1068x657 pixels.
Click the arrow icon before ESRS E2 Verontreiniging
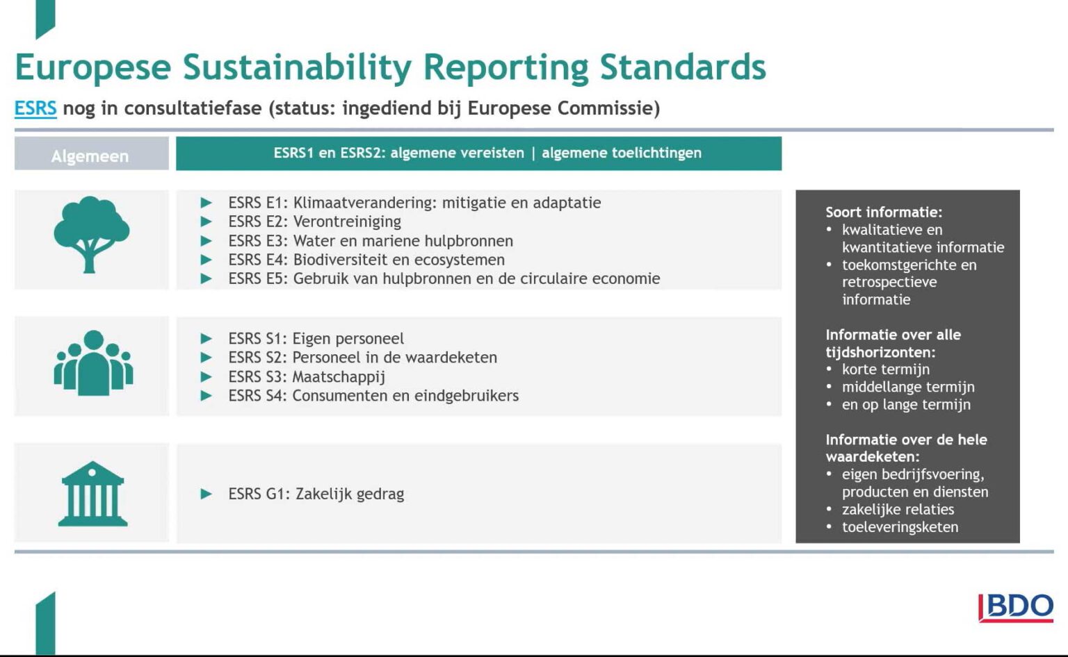pos(207,222)
